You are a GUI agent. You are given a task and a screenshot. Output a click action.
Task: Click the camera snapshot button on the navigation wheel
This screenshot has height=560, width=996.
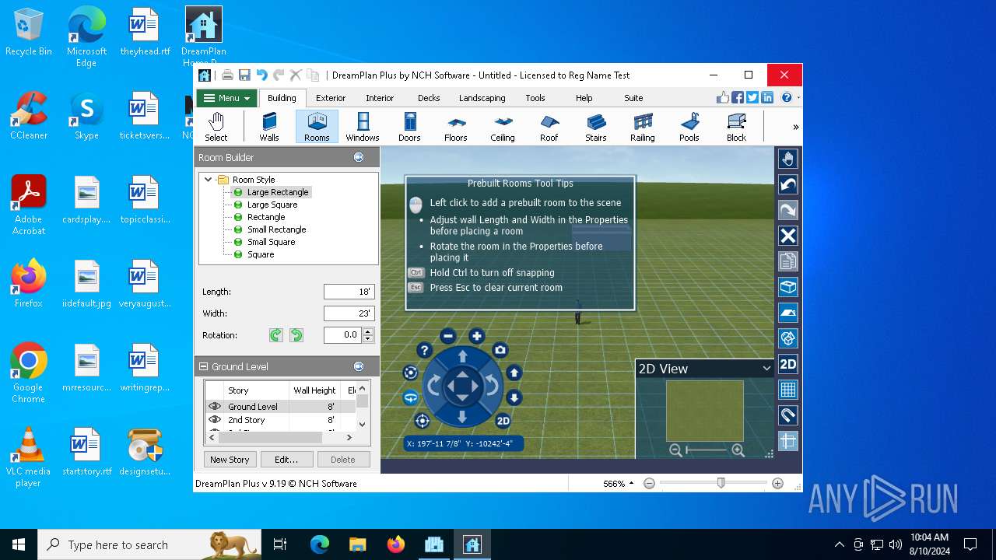[500, 351]
